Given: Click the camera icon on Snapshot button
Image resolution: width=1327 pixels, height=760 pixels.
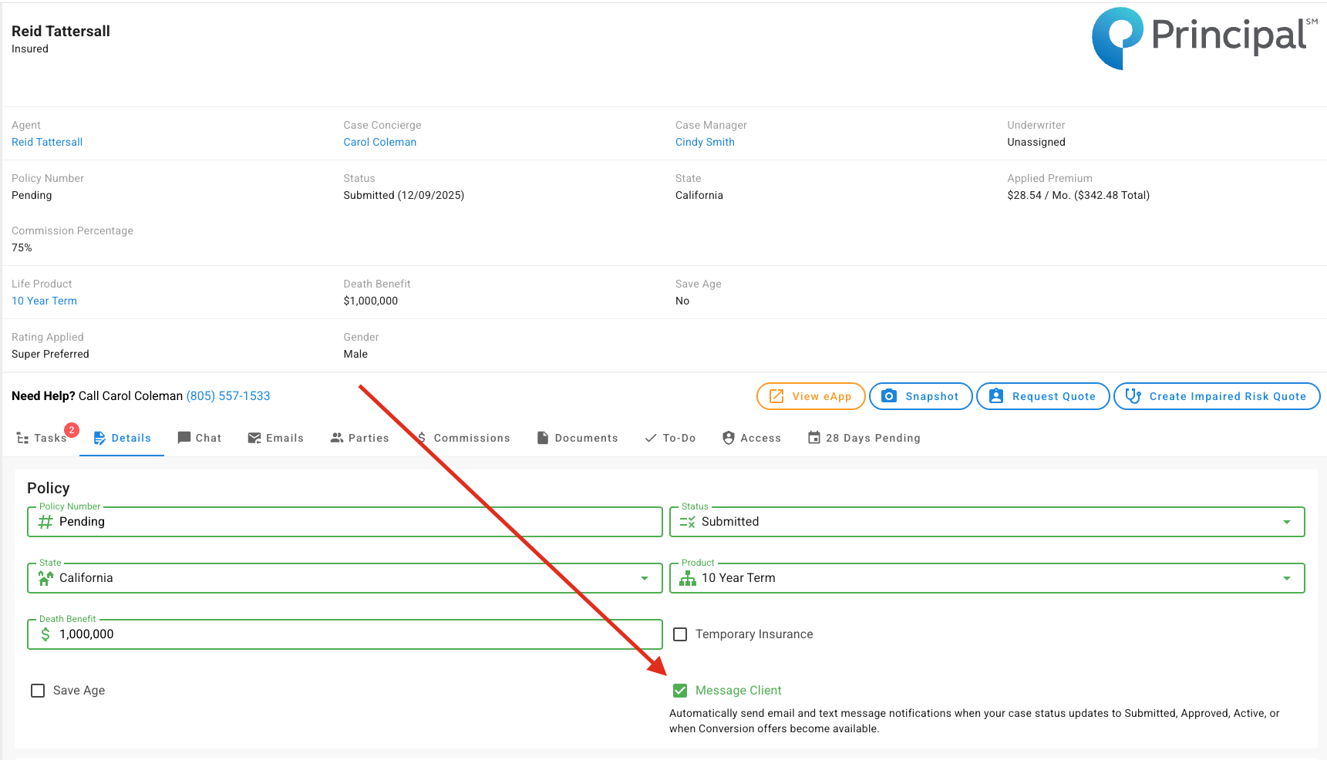Looking at the screenshot, I should pyautogui.click(x=889, y=396).
